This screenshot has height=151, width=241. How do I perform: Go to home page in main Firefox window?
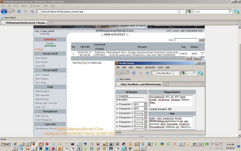click(x=32, y=11)
